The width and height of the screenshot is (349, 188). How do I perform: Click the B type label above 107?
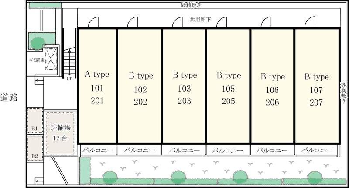317,77
